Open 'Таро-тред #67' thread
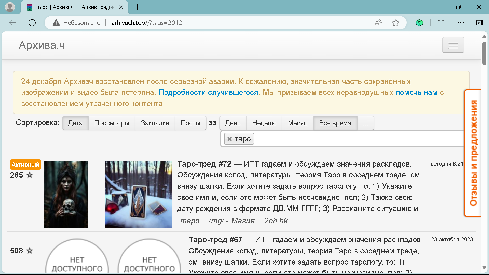This screenshot has width=489, height=275. tap(215, 239)
